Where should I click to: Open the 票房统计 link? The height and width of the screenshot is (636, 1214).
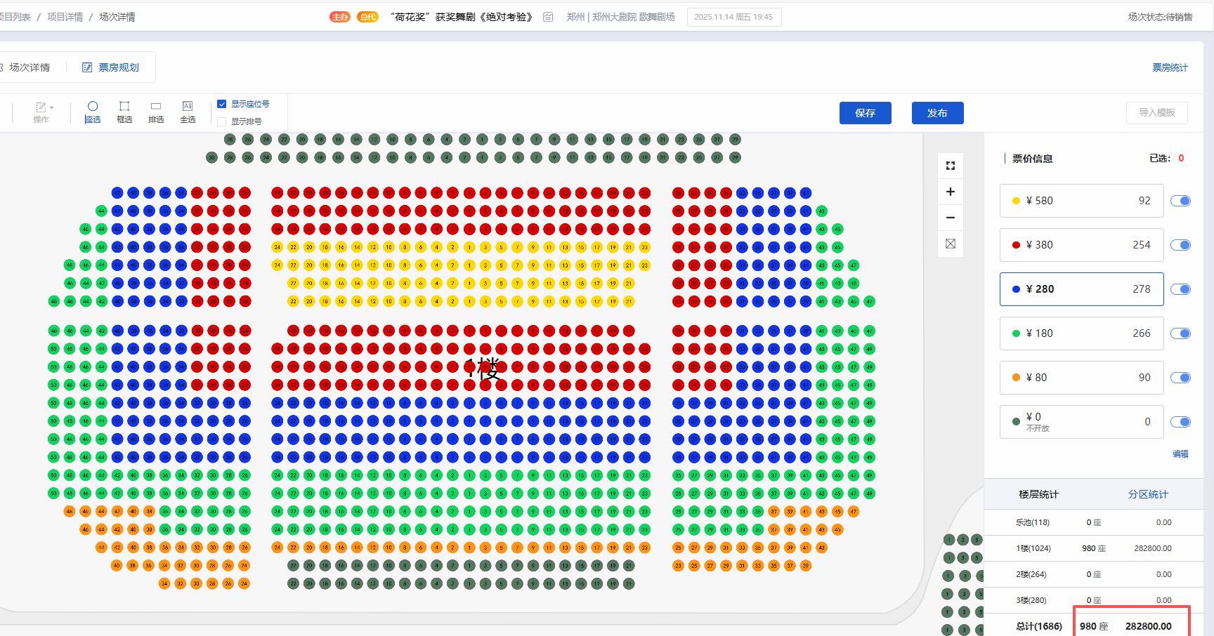[1170, 67]
